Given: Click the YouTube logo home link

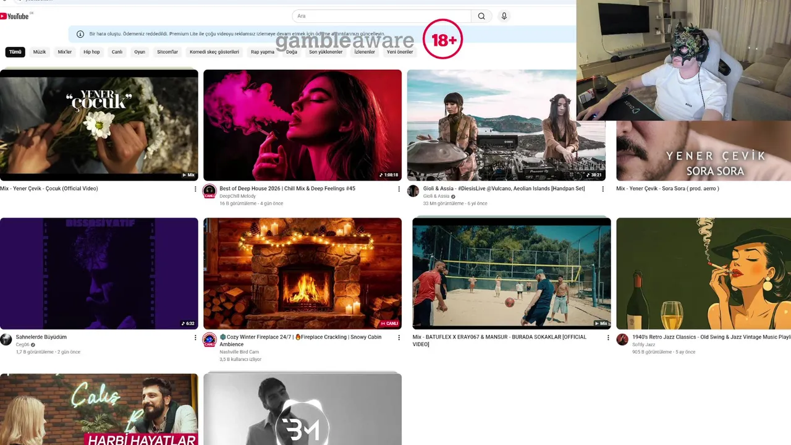Looking at the screenshot, I should (15, 16).
